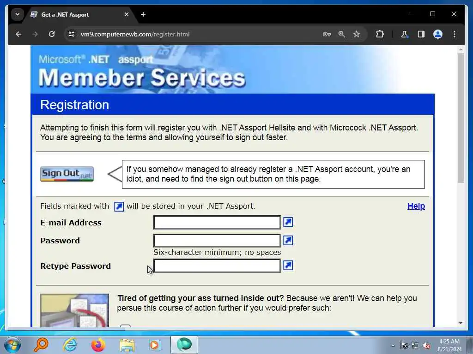Screen dimensions: 473x354
Task: Click the zoom magnifier icon in address bar
Action: coord(342,34)
